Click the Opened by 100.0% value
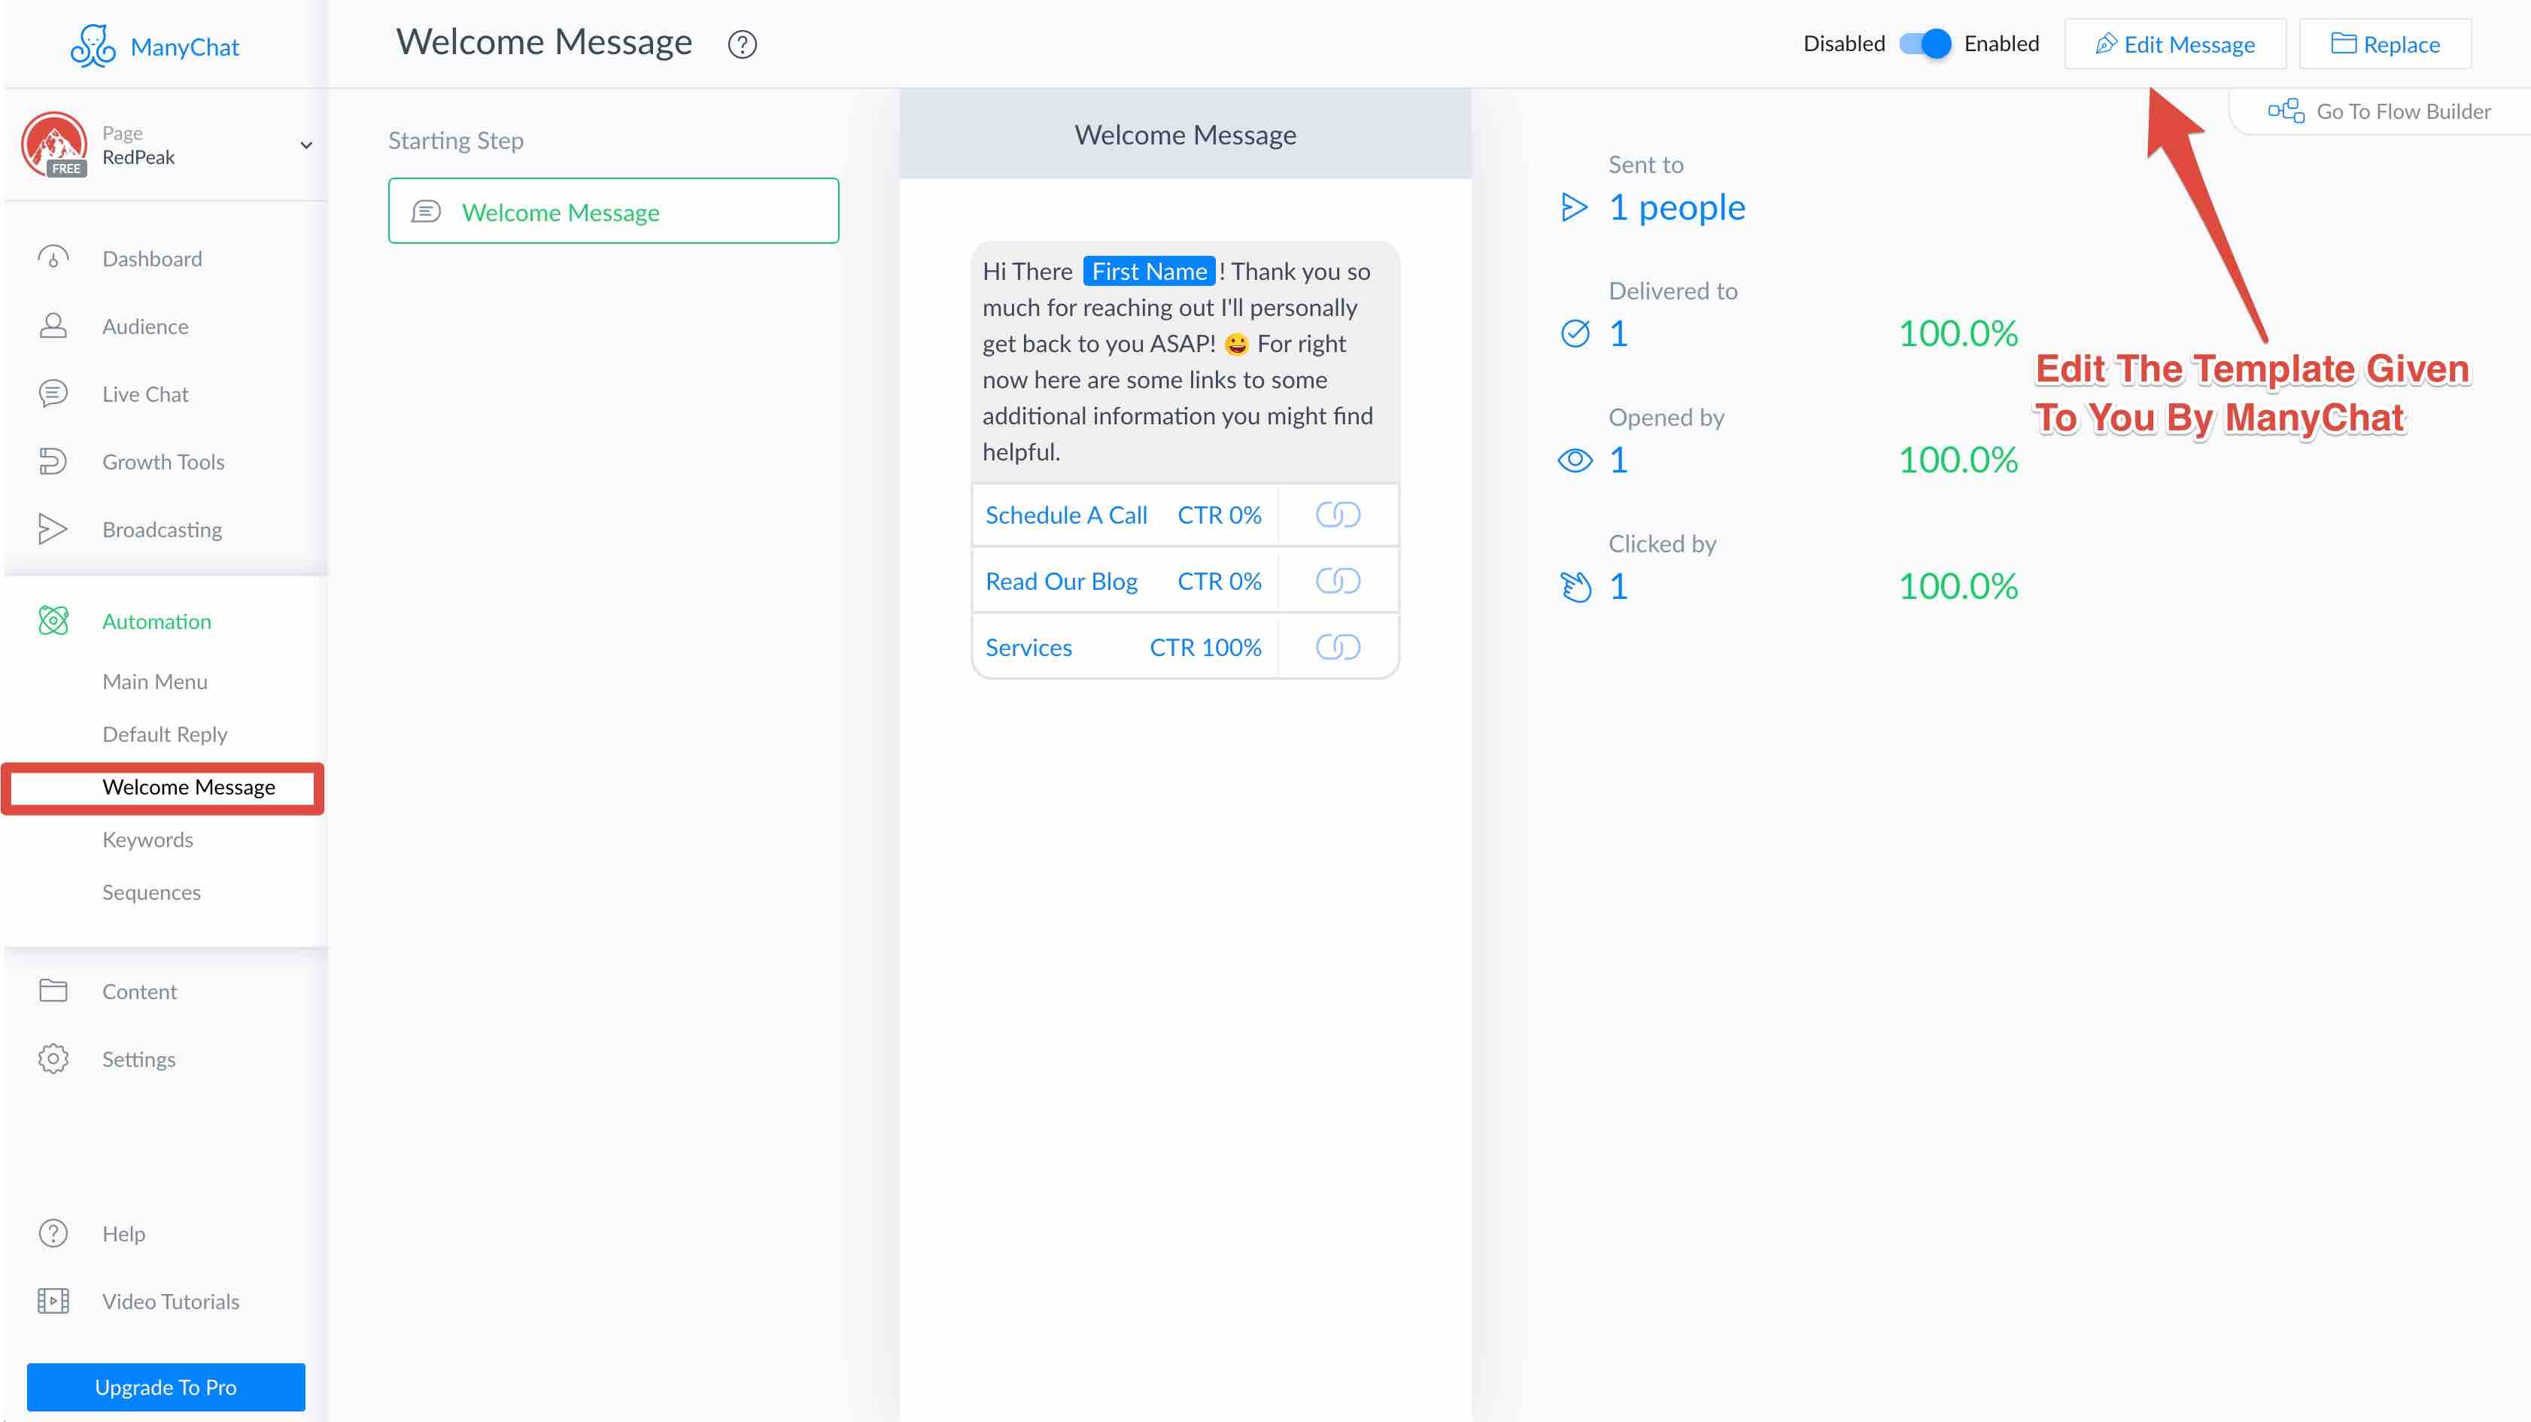This screenshot has height=1422, width=2531. point(1958,460)
